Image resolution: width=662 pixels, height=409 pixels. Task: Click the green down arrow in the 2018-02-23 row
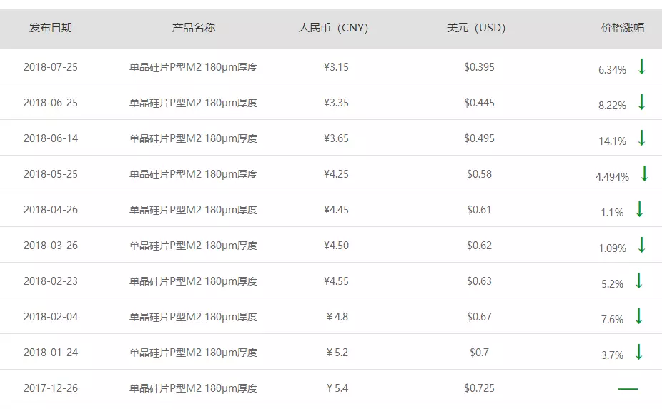(639, 281)
